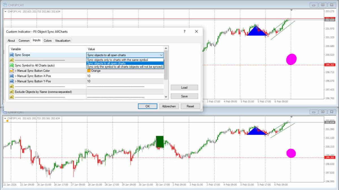This screenshot has height=190, width=339.
Task: Click the 'ab' icon beside Exclude Objects by Name
Action: (x=11, y=92)
